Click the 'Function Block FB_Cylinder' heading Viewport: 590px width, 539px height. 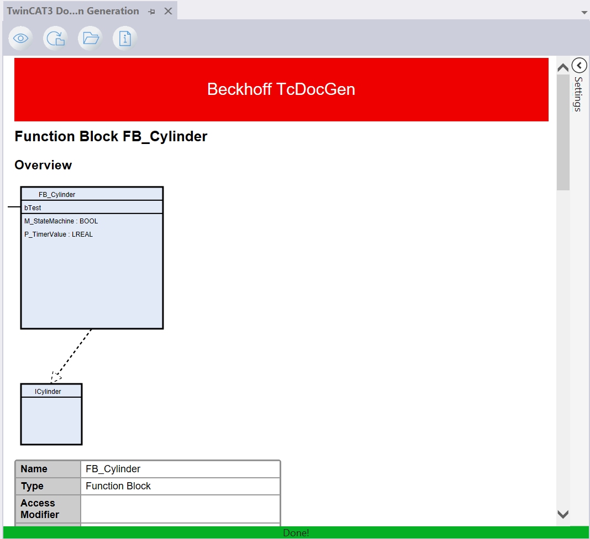[111, 136]
